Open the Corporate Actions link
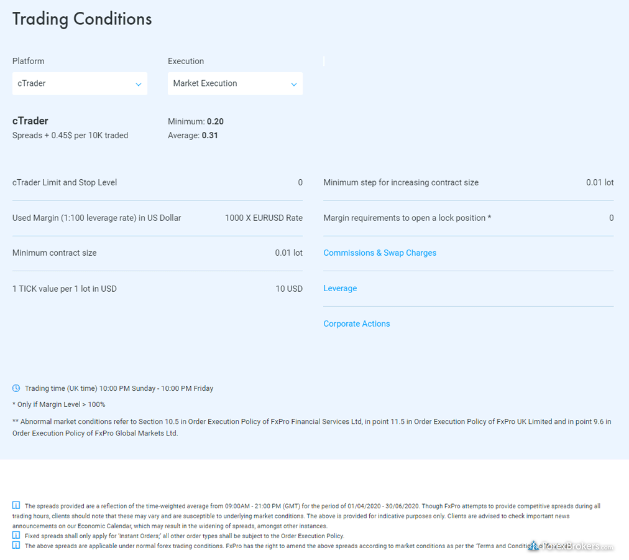Image resolution: width=629 pixels, height=560 pixels. [x=357, y=324]
